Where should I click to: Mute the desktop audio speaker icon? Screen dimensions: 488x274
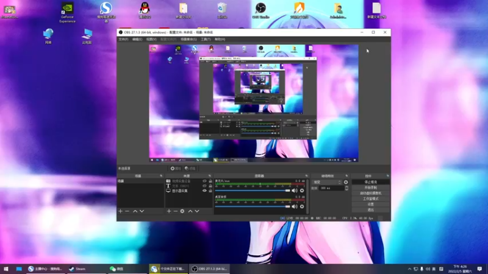coord(295,206)
